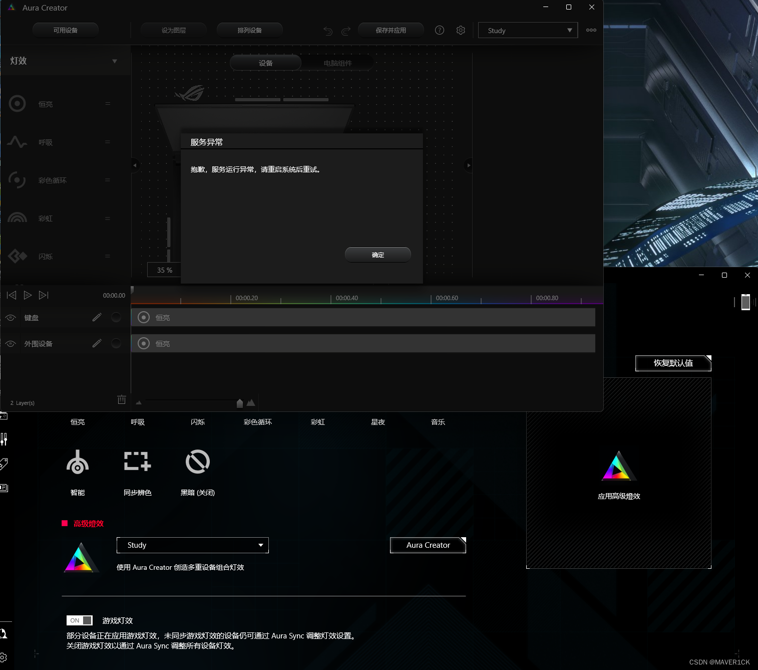Viewport: 758px width, 670px height.
Task: Click the large mountain zoom-in icon
Action: (251, 402)
